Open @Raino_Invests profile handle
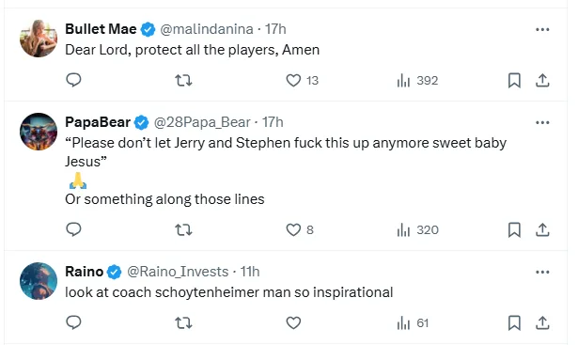Image resolution: width=578 pixels, height=345 pixels. point(178,272)
